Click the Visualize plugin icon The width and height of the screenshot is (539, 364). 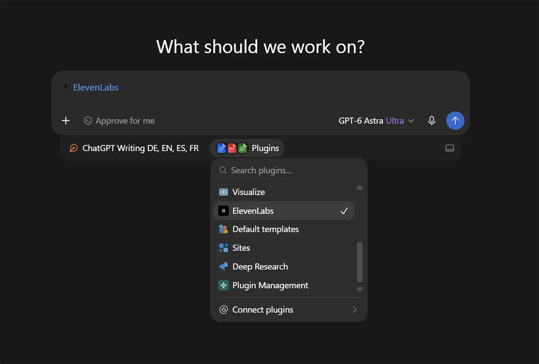[223, 192]
